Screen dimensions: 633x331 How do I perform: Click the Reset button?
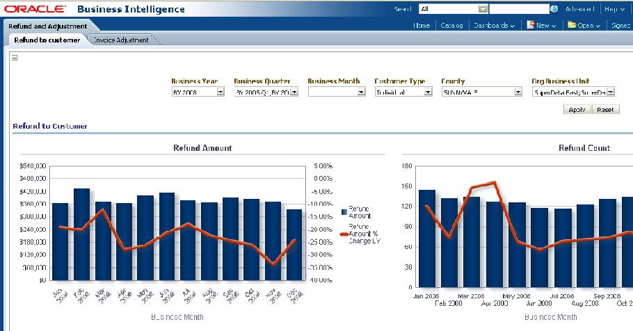(605, 109)
